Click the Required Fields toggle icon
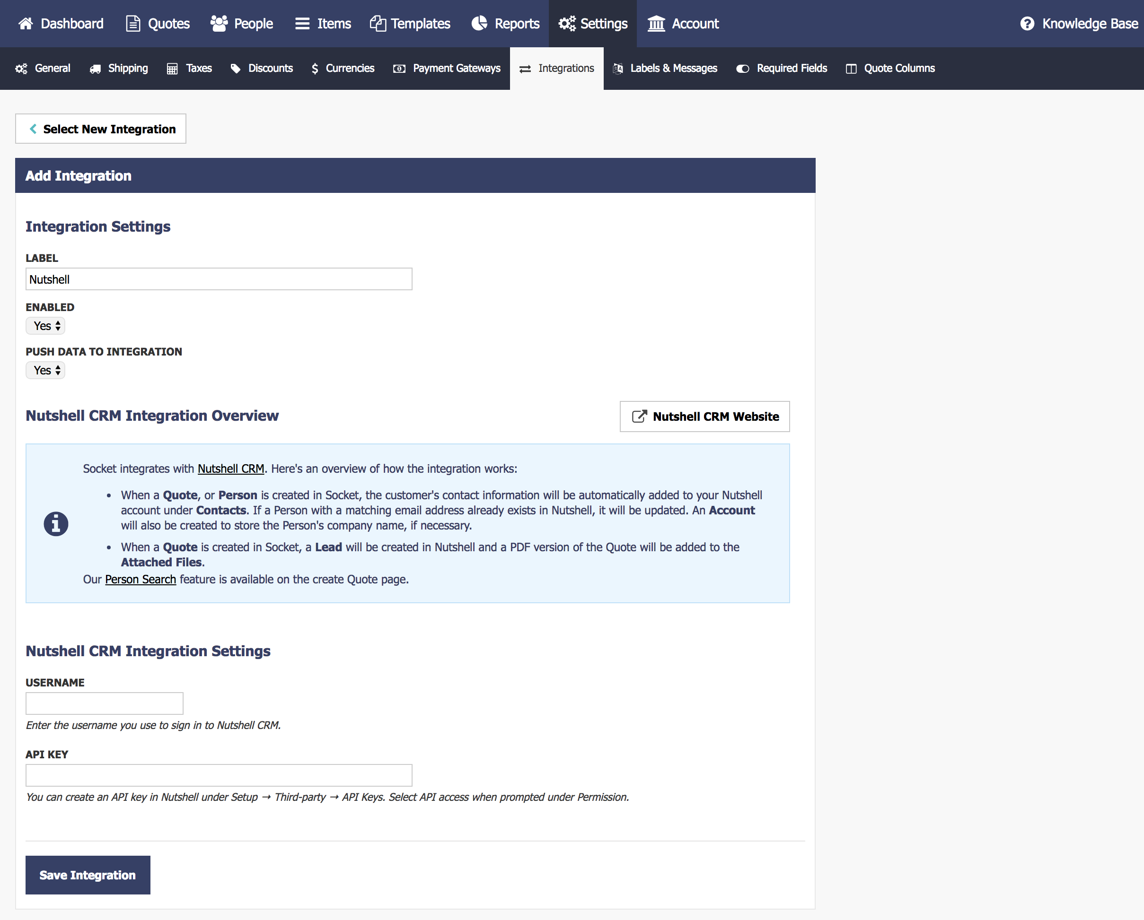This screenshot has width=1144, height=920. pos(742,69)
